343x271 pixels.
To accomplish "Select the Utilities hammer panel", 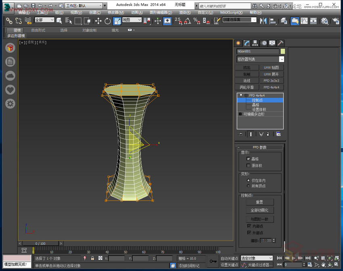I will click(280, 43).
